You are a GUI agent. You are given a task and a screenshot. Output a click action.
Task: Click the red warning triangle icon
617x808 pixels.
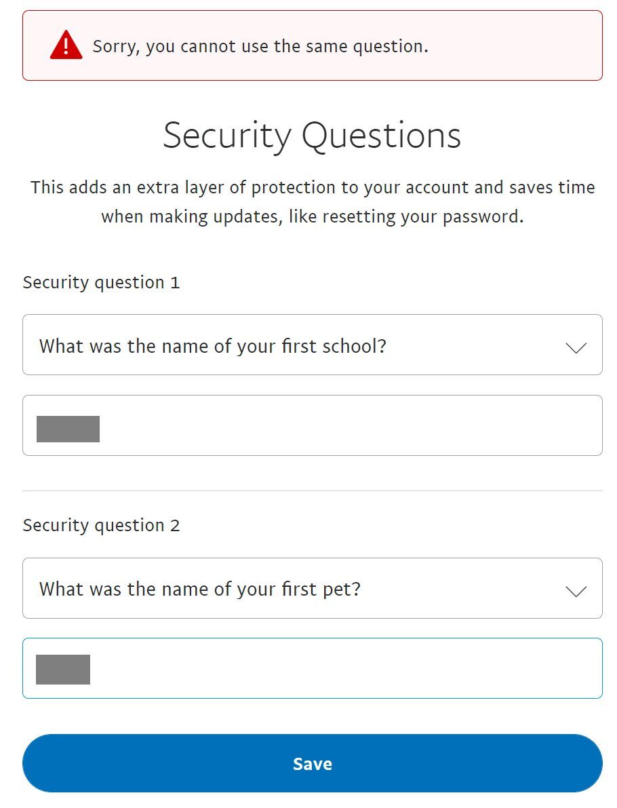click(66, 45)
